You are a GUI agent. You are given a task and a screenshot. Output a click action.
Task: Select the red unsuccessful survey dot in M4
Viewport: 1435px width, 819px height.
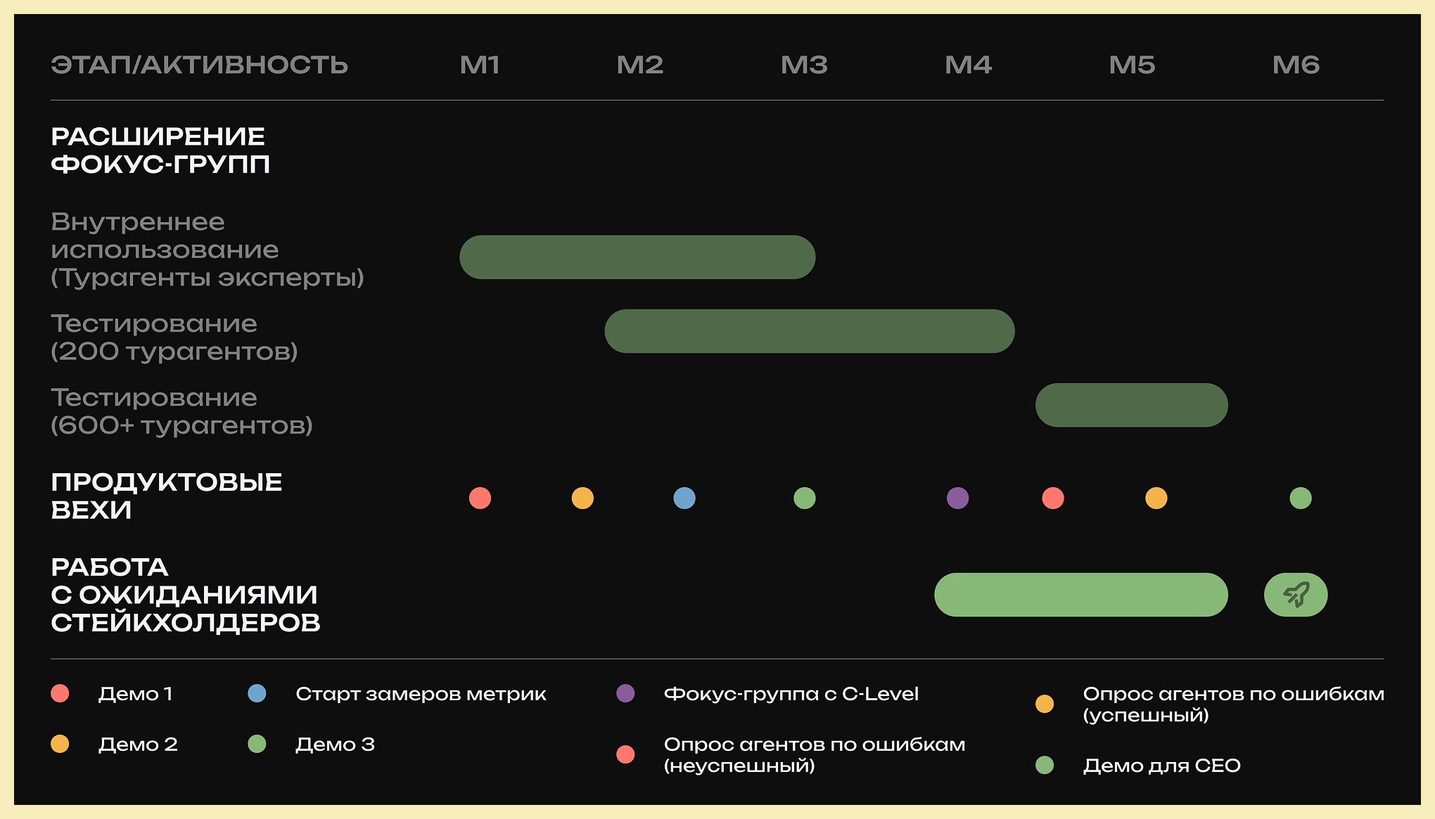(1052, 498)
